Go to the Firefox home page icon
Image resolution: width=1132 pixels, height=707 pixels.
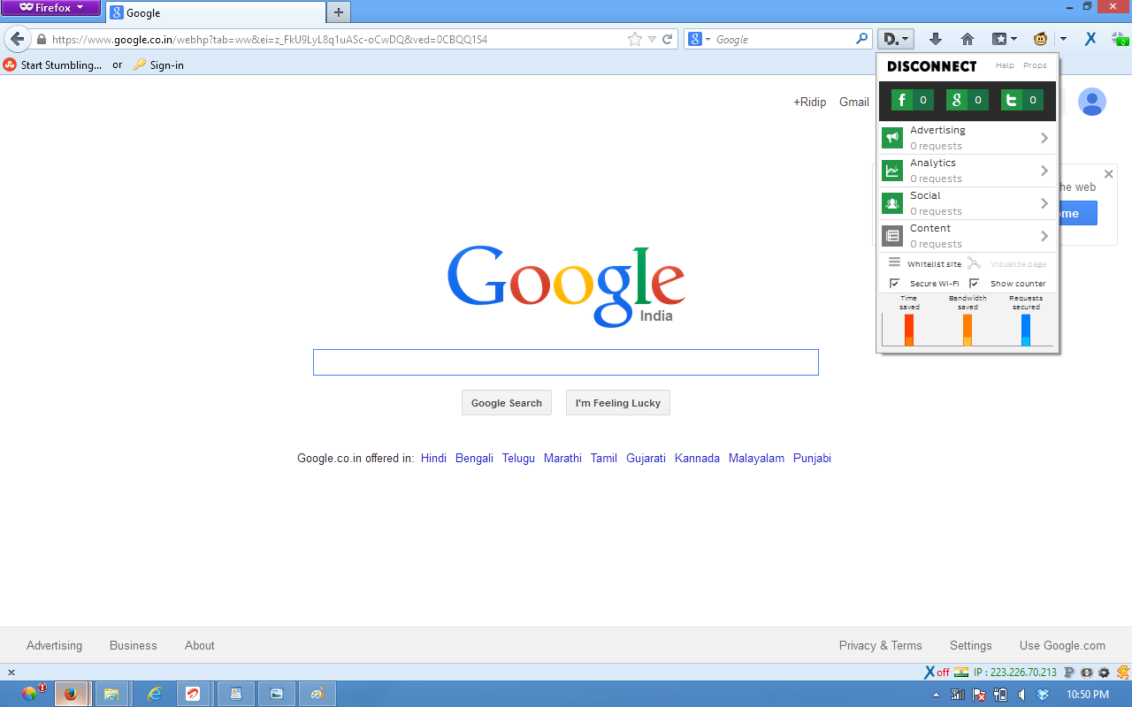[968, 39]
